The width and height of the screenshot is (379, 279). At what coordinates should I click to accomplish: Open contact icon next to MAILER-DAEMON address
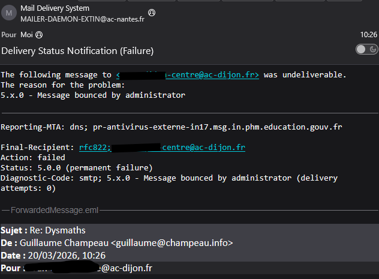(x=152, y=13)
